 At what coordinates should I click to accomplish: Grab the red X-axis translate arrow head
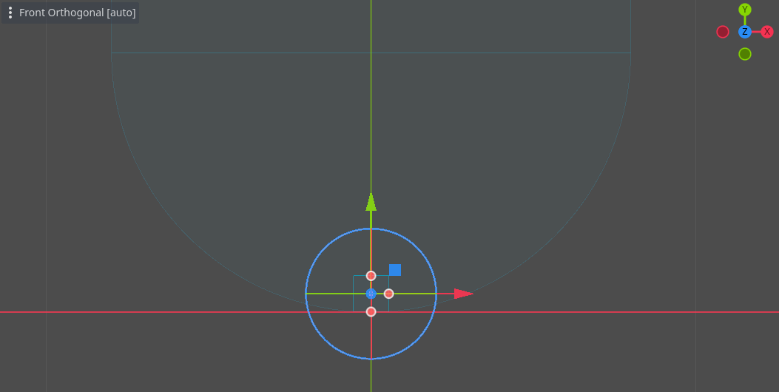pyautogui.click(x=464, y=294)
